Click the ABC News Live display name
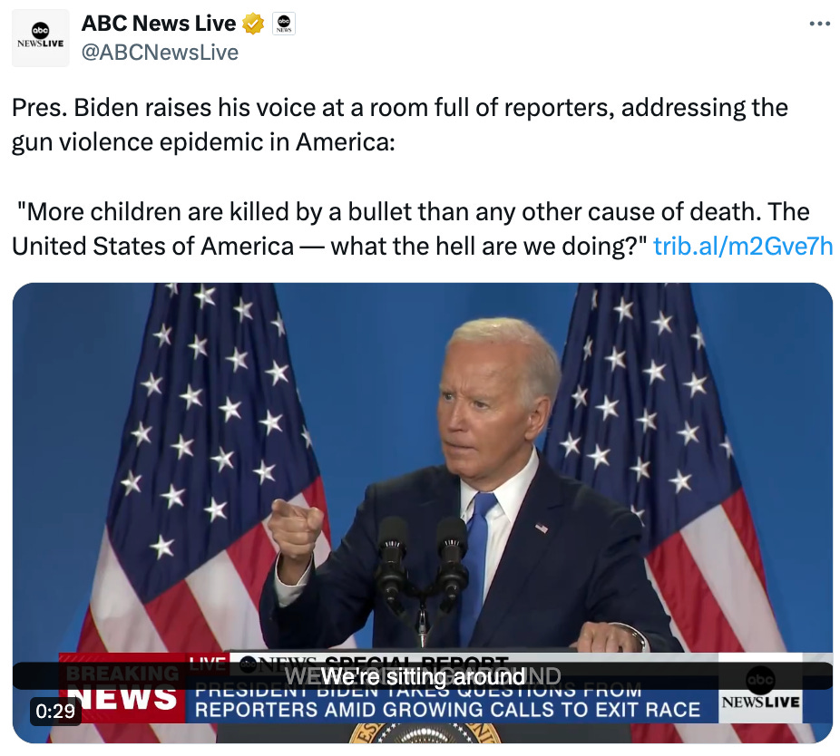840x756 pixels. tap(159, 23)
